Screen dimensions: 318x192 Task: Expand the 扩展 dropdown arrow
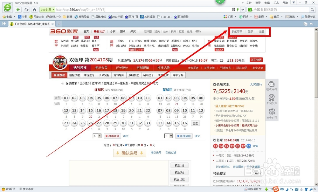point(235,17)
